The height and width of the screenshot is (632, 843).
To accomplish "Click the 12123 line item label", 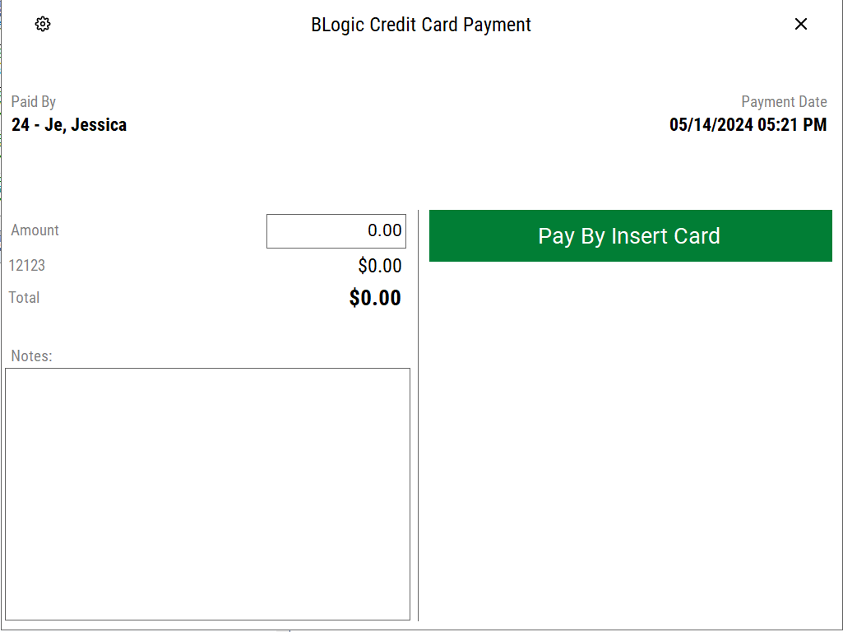I will click(27, 266).
